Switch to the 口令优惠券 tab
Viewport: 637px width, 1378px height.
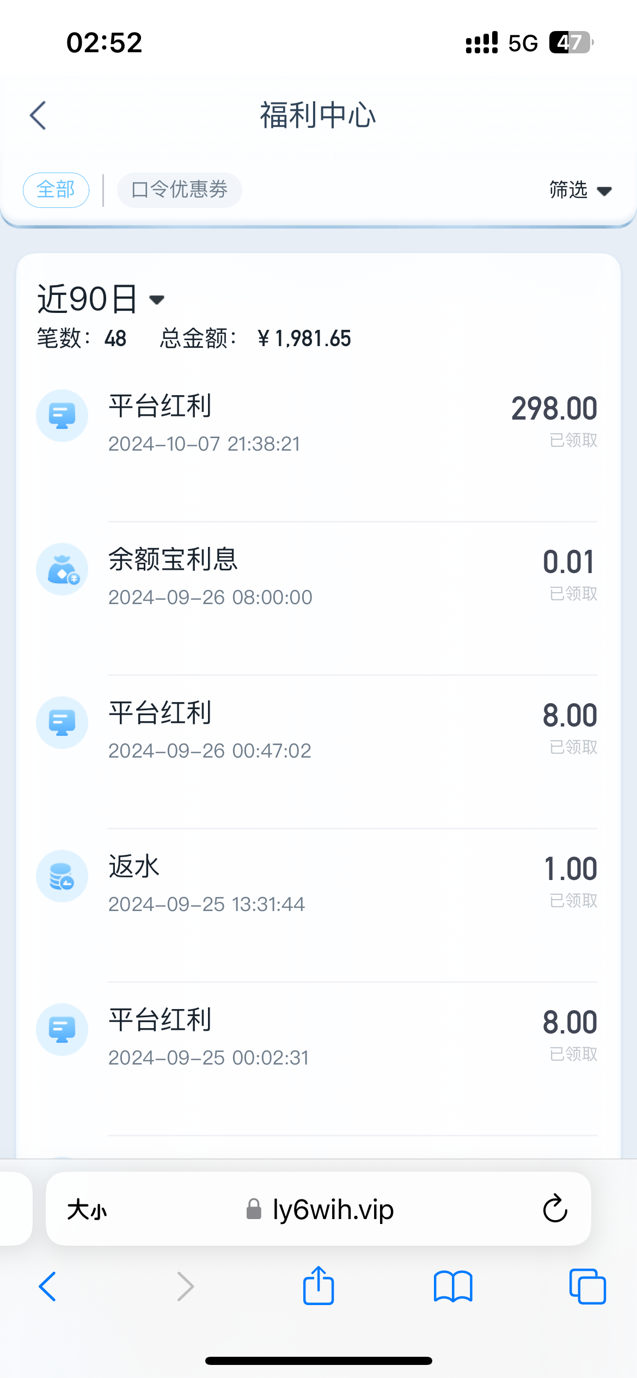[x=180, y=190]
